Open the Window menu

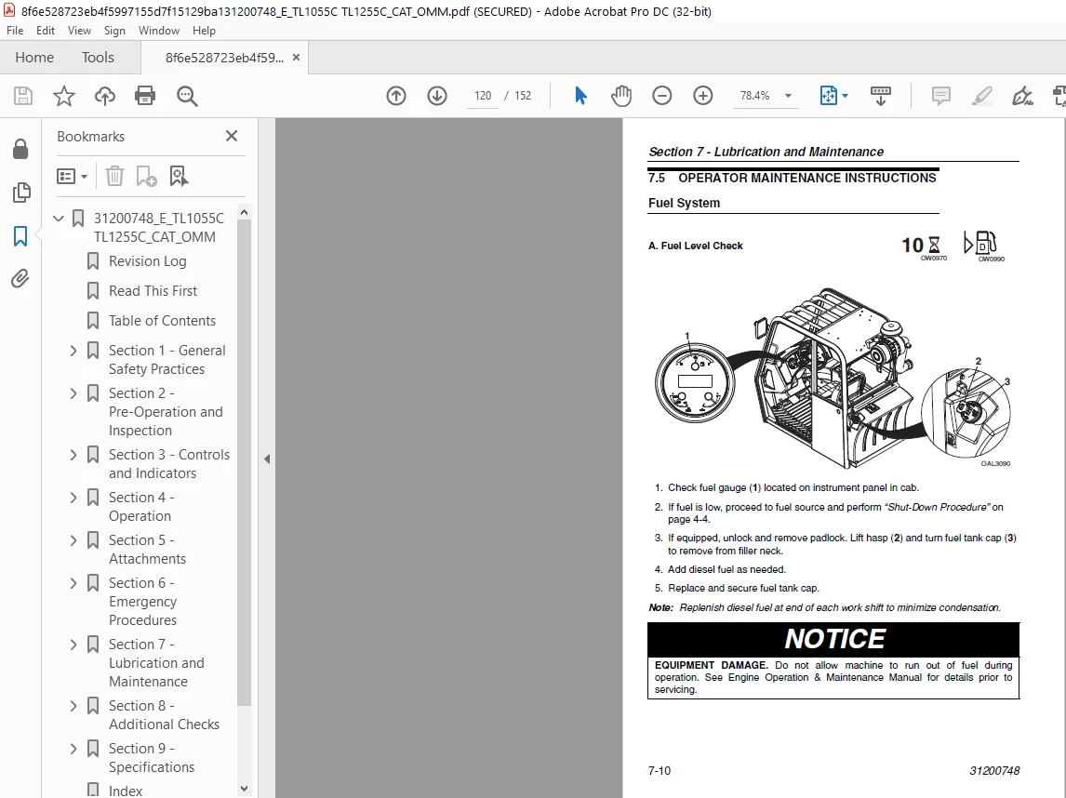click(159, 31)
